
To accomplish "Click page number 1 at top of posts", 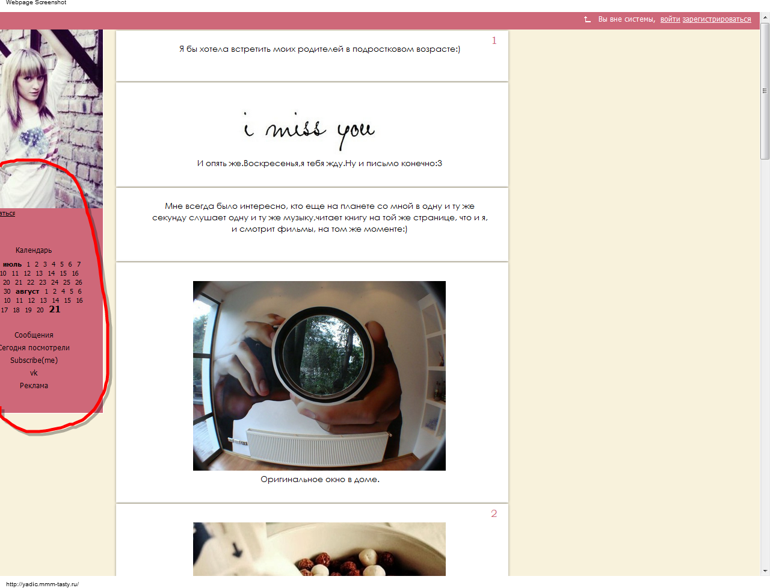I will 494,41.
